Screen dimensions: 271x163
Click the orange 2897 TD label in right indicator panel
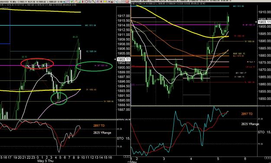tap(247, 114)
